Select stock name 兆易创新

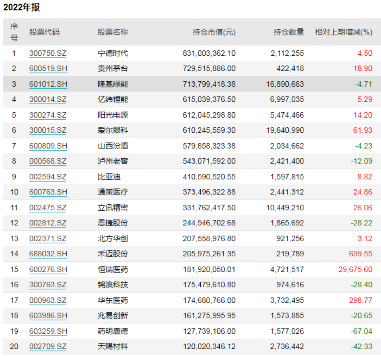click(x=113, y=316)
